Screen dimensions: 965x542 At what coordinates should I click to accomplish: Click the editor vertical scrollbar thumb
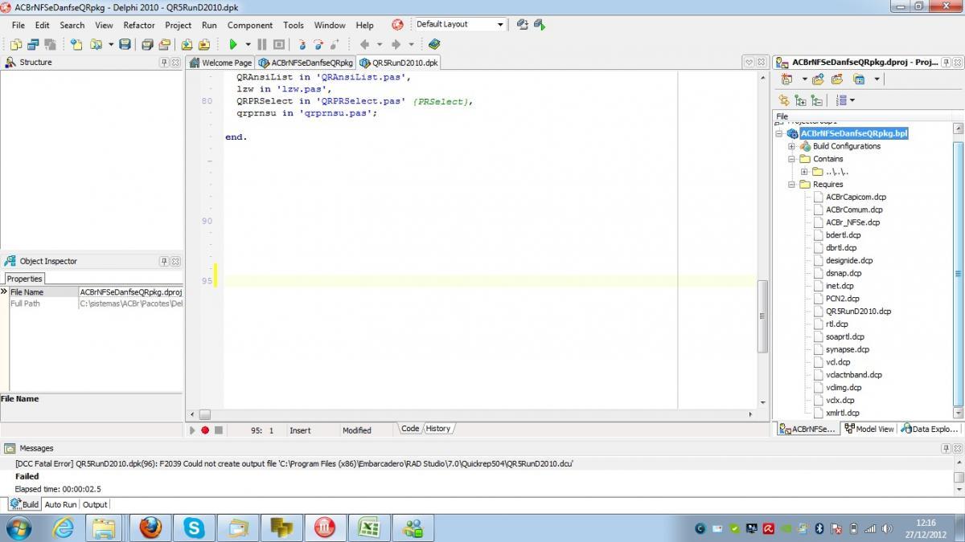[x=762, y=316]
